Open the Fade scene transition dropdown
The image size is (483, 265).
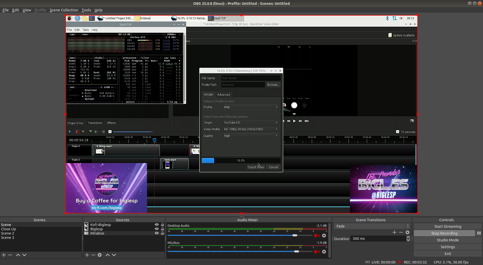pos(372,226)
